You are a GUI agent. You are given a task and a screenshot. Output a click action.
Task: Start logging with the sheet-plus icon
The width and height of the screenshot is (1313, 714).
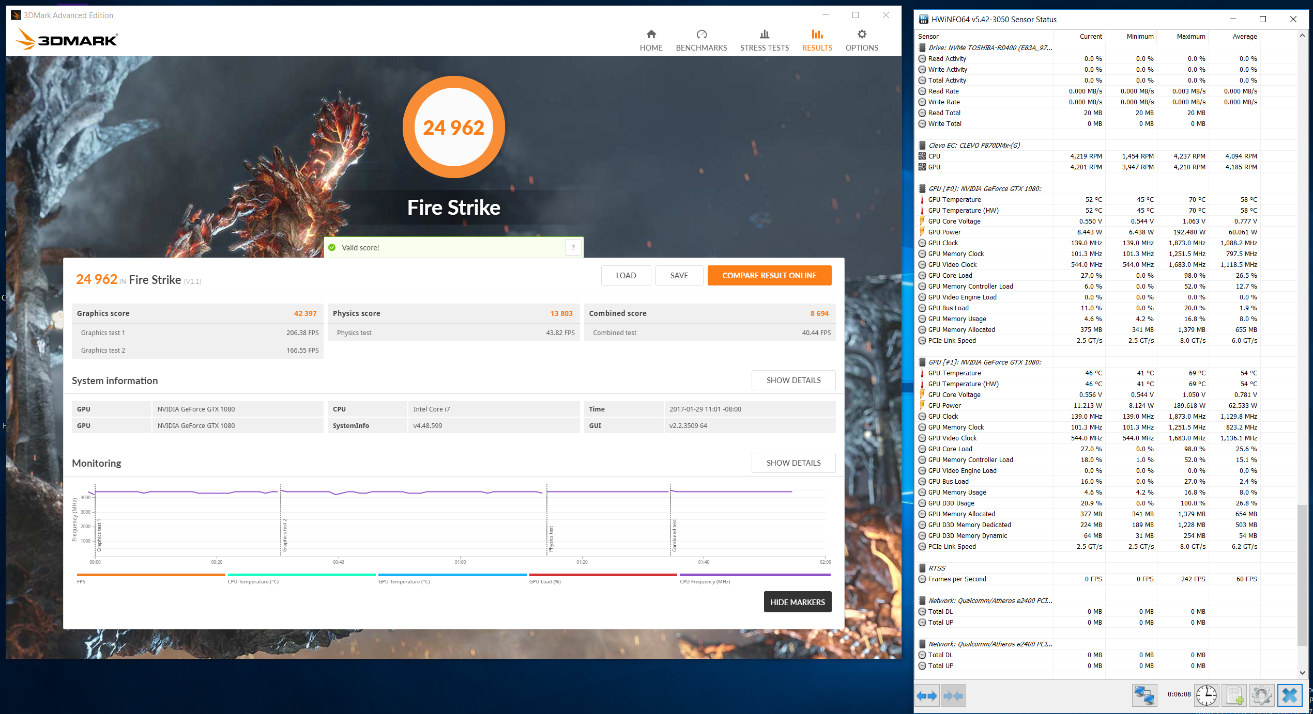1234,695
